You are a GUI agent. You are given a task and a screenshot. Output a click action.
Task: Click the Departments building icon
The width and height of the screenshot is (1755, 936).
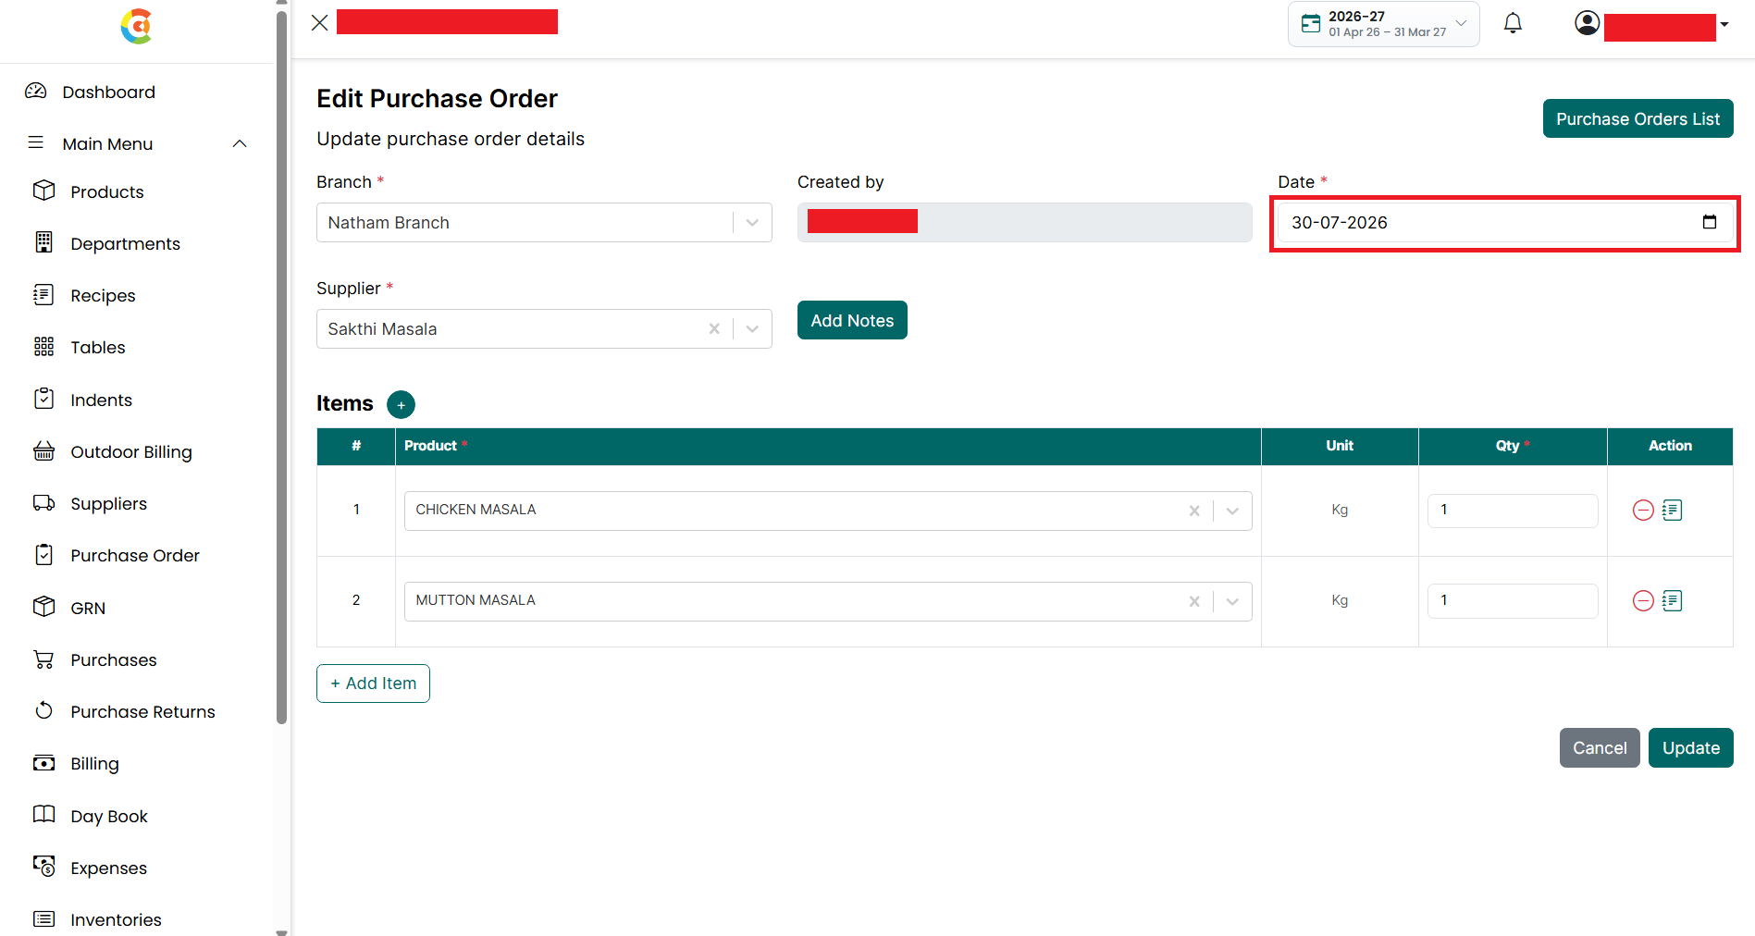pos(43,242)
